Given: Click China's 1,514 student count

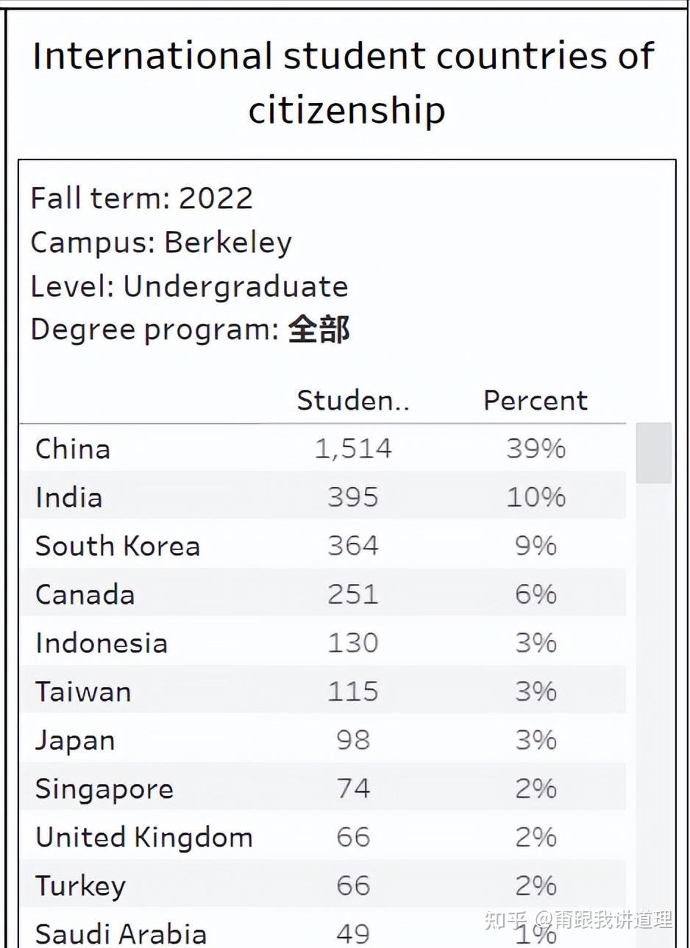Looking at the screenshot, I should [353, 449].
